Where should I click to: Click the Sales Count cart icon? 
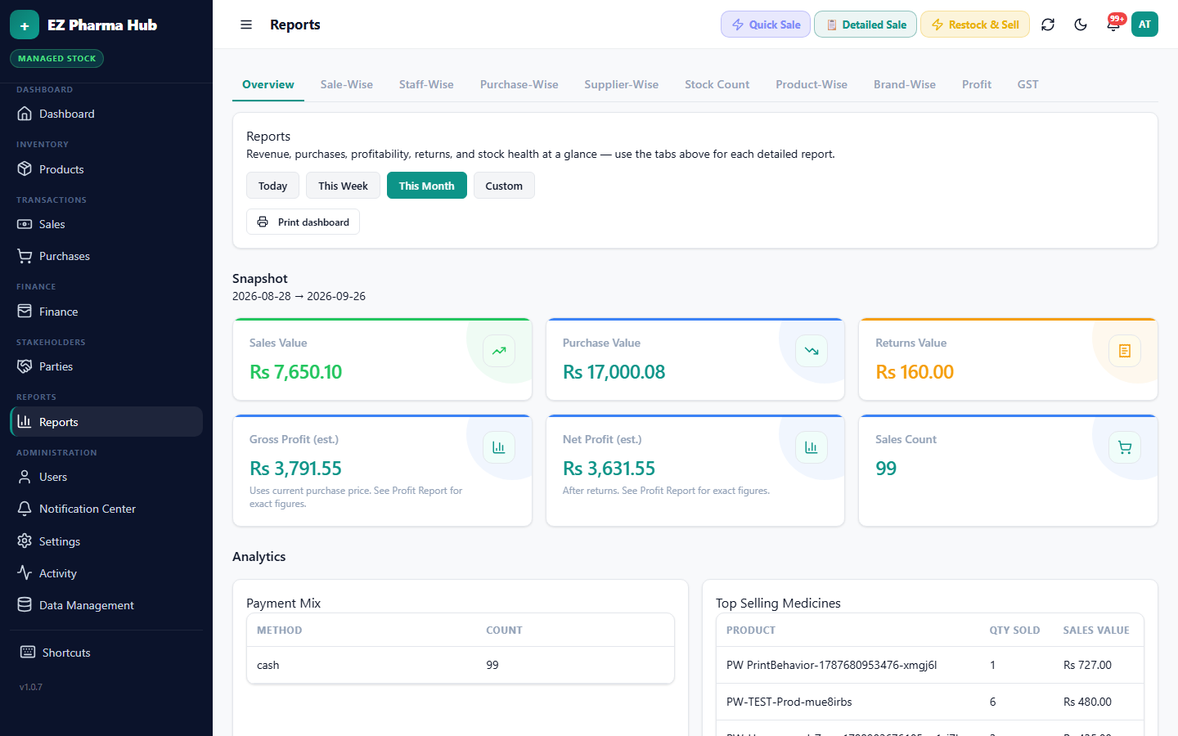[x=1125, y=447]
